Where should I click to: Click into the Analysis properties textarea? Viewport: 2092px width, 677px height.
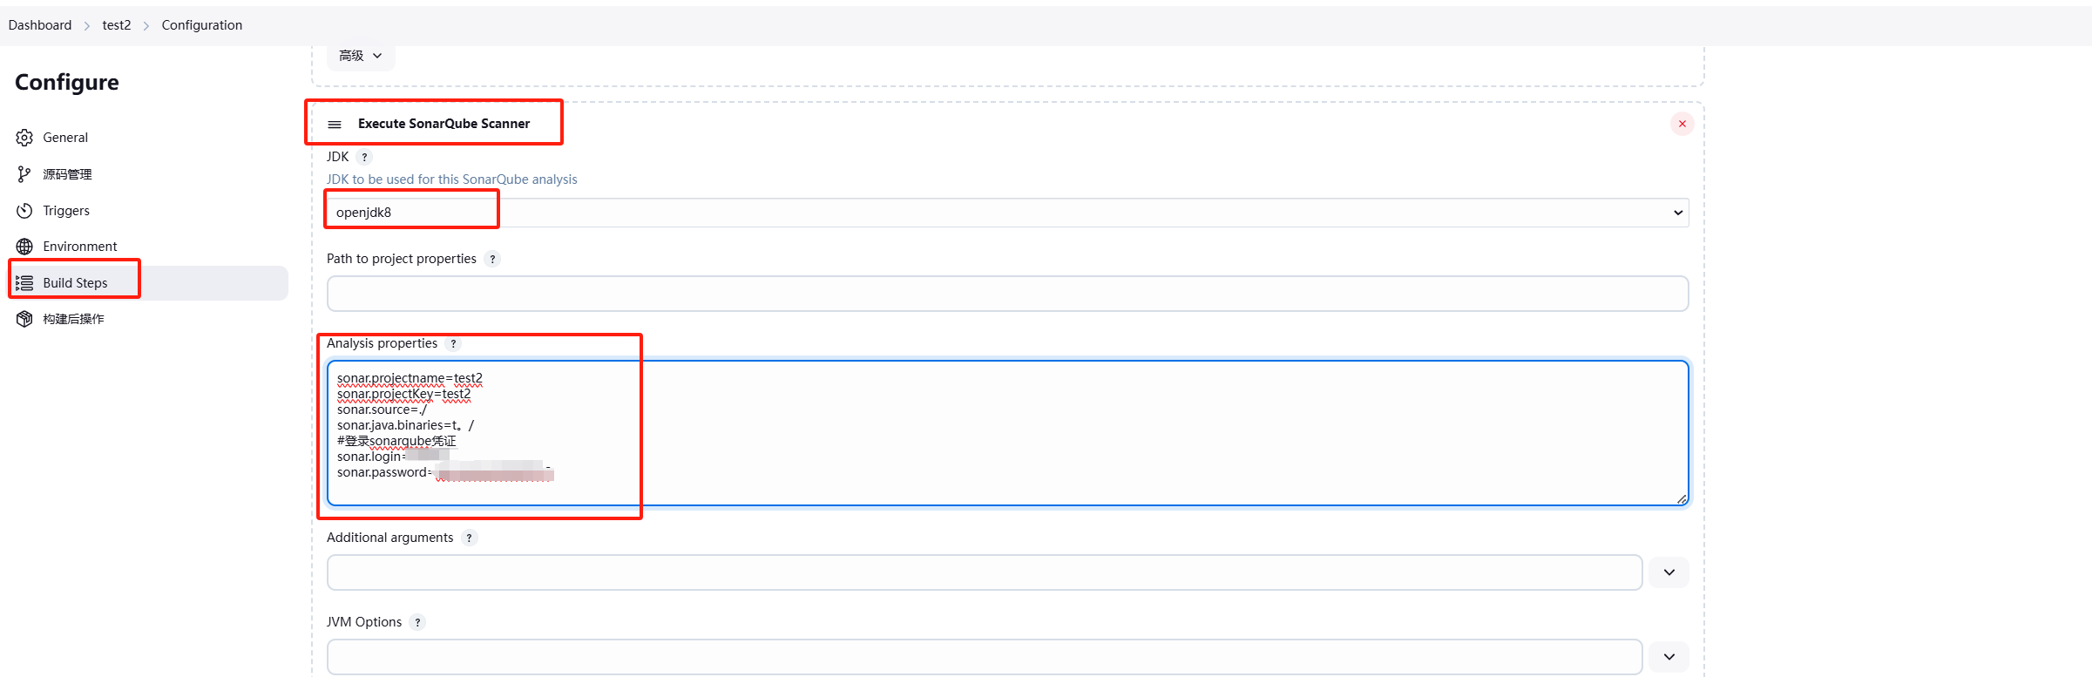pyautogui.click(x=1007, y=433)
